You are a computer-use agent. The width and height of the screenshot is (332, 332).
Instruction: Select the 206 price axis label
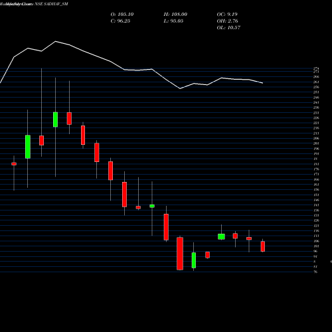[x=316, y=139]
